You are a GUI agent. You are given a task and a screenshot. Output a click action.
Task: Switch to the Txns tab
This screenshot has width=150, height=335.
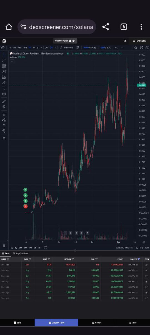click(6, 253)
